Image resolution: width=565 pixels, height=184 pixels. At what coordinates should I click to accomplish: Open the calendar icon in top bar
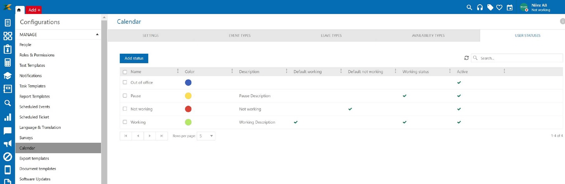pos(510,8)
